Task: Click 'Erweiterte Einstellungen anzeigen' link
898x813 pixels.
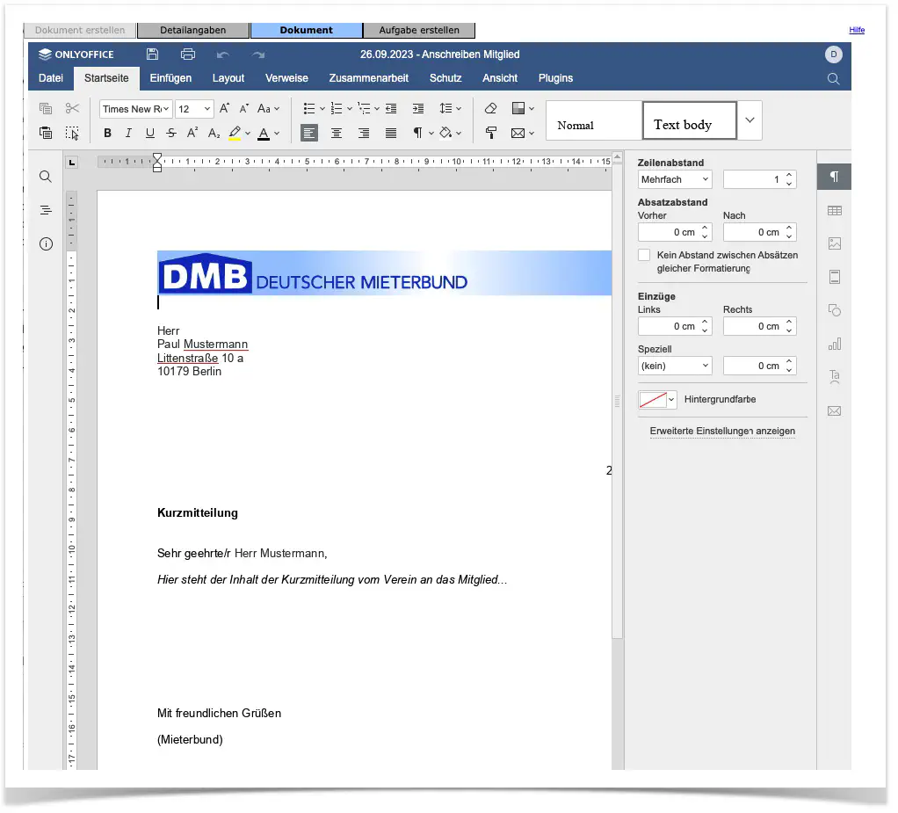Action: [x=722, y=432]
